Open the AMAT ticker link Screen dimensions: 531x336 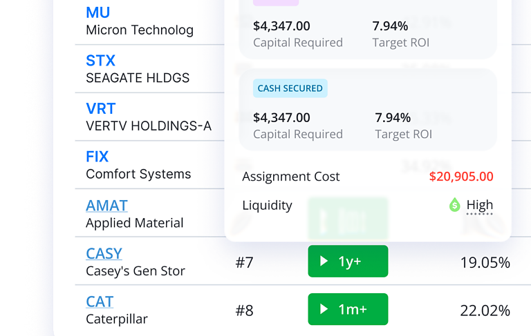coord(106,206)
